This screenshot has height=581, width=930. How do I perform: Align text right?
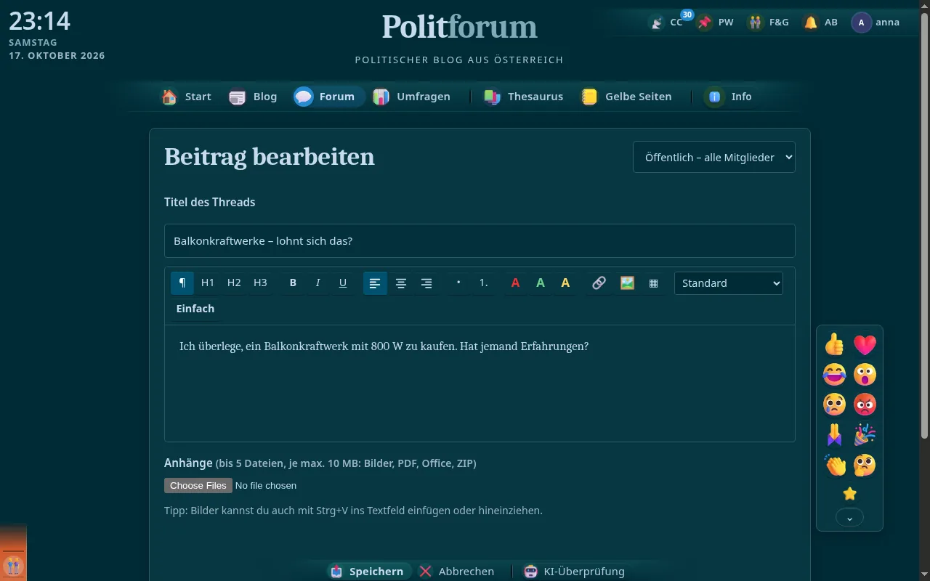coord(426,283)
